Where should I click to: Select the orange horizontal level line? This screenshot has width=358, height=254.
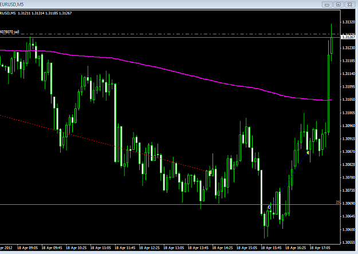[x=170, y=205]
